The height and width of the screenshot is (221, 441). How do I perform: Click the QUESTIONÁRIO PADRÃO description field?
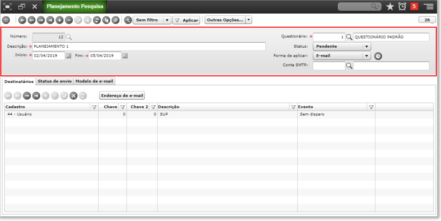(391, 37)
